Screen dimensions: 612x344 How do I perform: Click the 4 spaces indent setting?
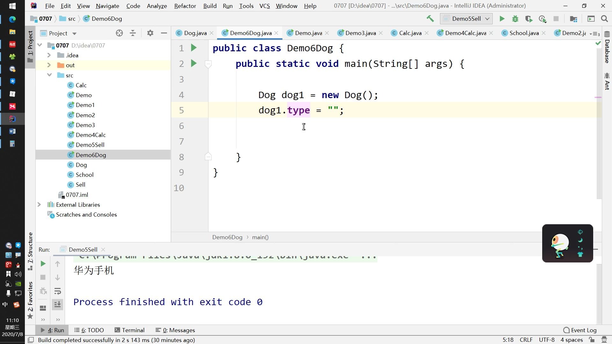point(572,340)
